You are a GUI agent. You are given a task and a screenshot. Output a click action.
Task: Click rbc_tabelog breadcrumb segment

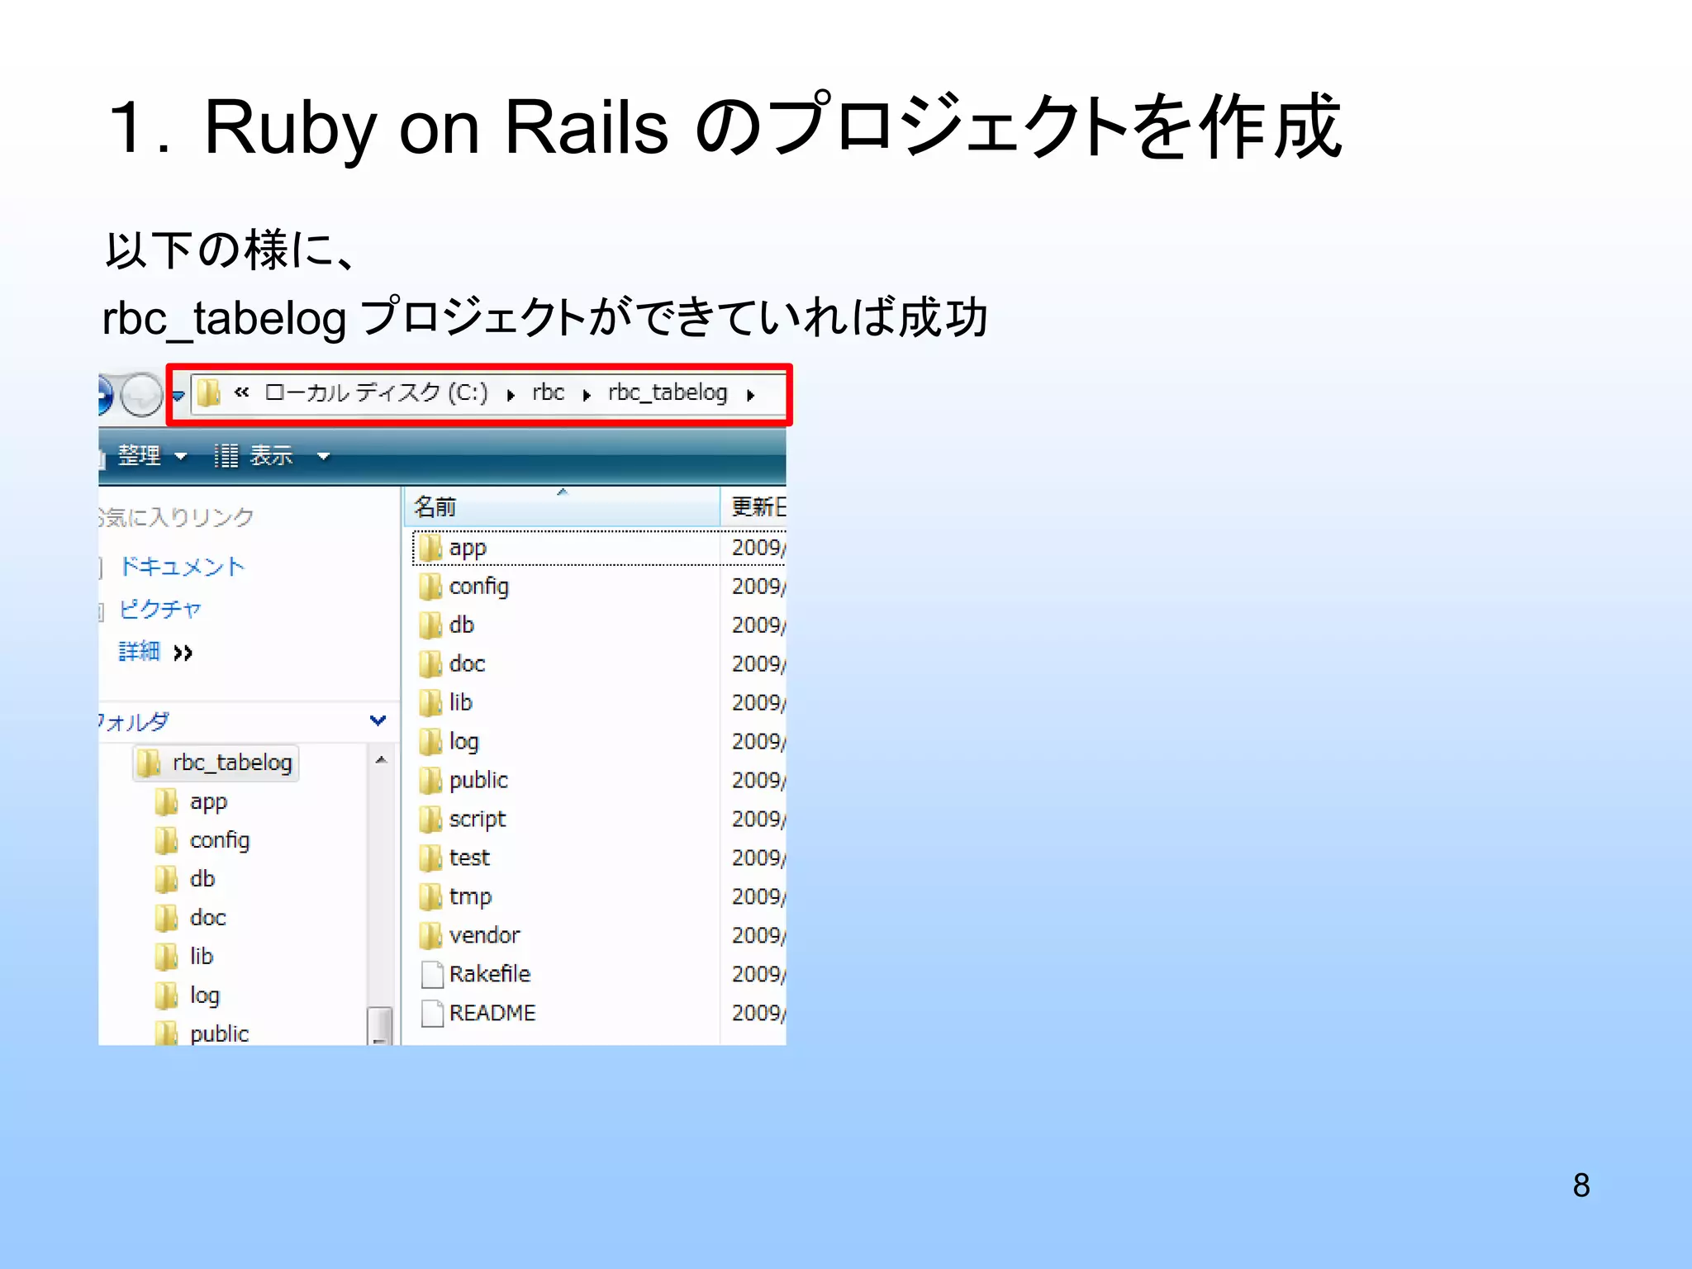tap(668, 393)
